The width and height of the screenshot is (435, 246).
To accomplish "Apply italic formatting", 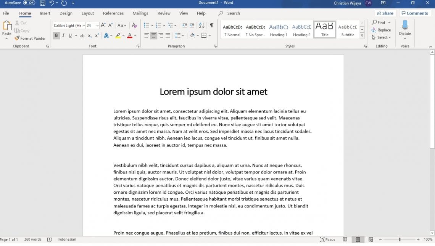I will [63, 35].
